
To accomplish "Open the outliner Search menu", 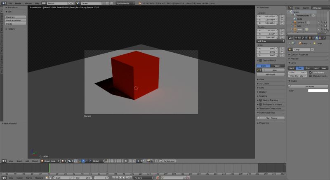I will pos(306,8).
